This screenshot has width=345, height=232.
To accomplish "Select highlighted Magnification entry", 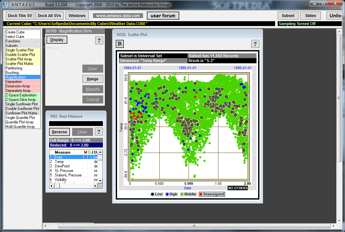I will (x=23, y=77).
